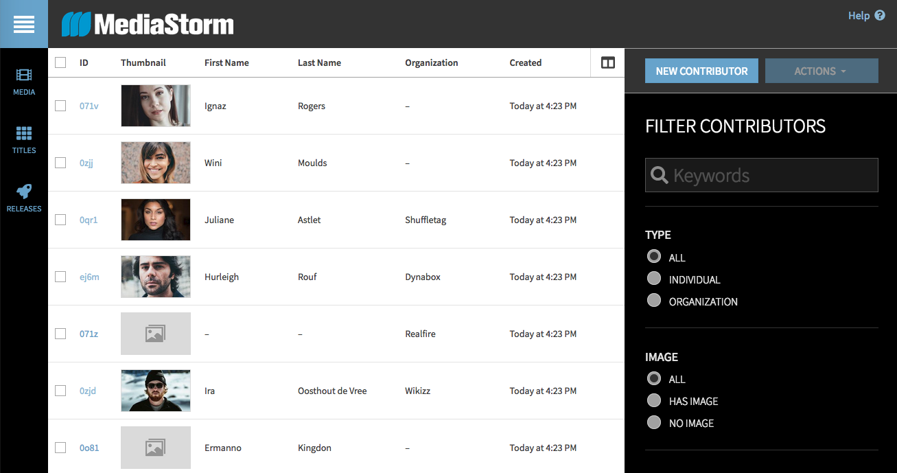Click the NEW CONTRIBUTOR button
This screenshot has height=473, width=897.
[x=701, y=71]
